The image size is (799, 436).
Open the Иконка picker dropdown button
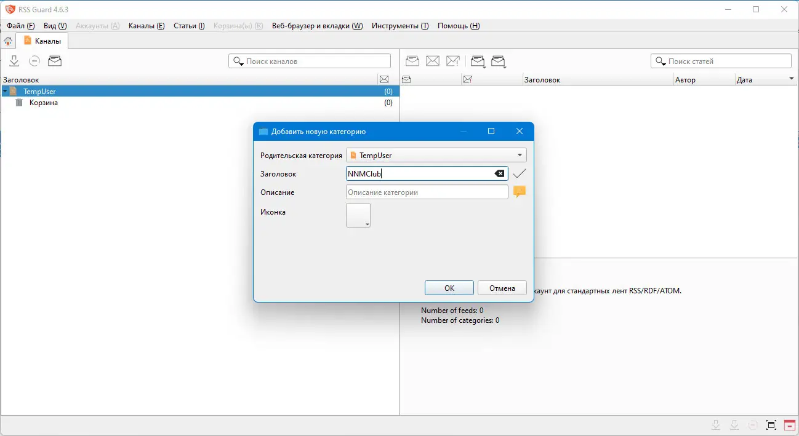pos(358,215)
